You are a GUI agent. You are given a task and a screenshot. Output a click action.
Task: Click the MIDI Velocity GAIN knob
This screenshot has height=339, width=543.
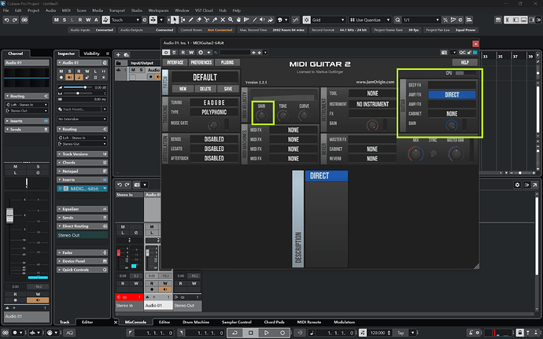pyautogui.click(x=262, y=116)
